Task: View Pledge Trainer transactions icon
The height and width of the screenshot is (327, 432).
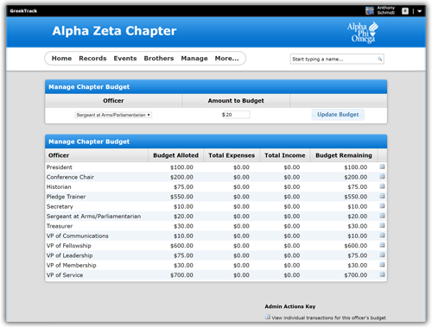Action: point(382,196)
